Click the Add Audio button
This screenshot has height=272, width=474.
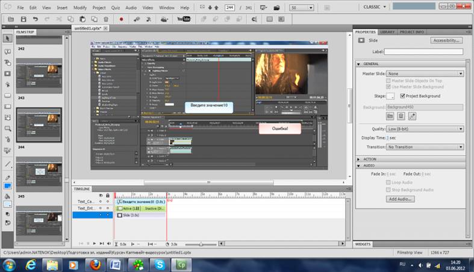(x=401, y=198)
